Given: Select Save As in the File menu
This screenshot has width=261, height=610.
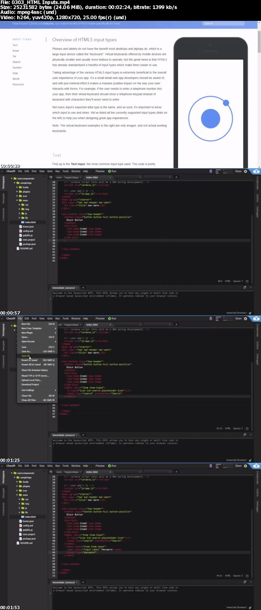Looking at the screenshot, I should [x=26, y=351].
